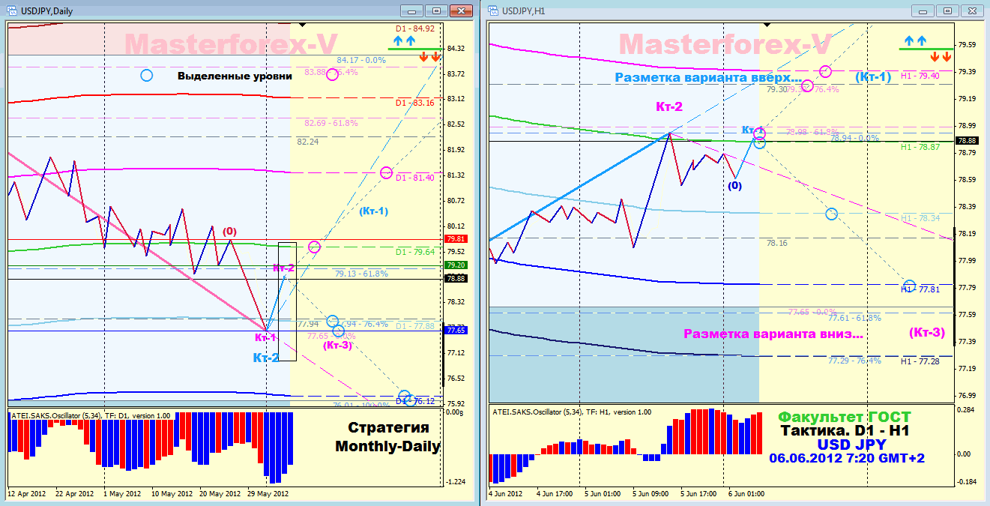Click the "D1 - 81.40" level label
This screenshot has width=990, height=506.
point(414,178)
